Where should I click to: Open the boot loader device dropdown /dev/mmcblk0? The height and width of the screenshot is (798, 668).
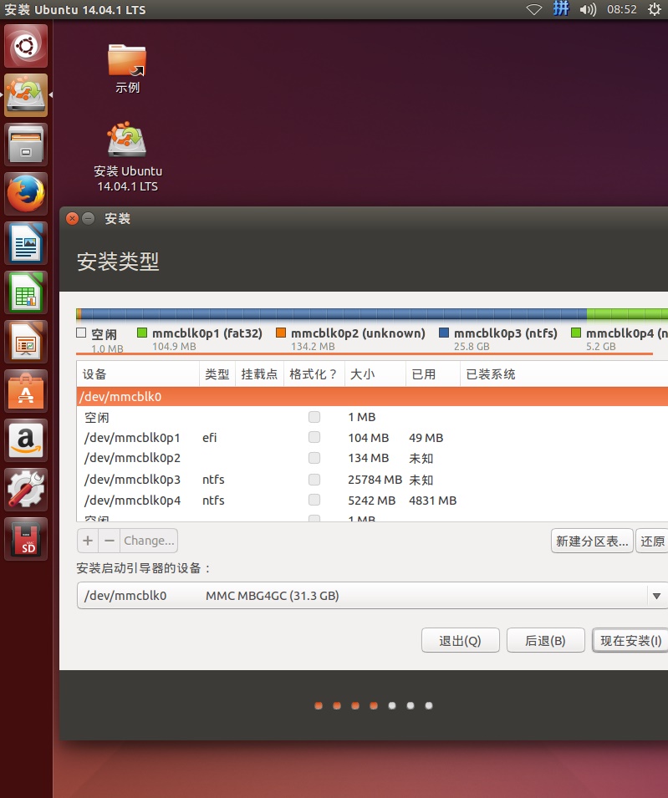(x=372, y=596)
